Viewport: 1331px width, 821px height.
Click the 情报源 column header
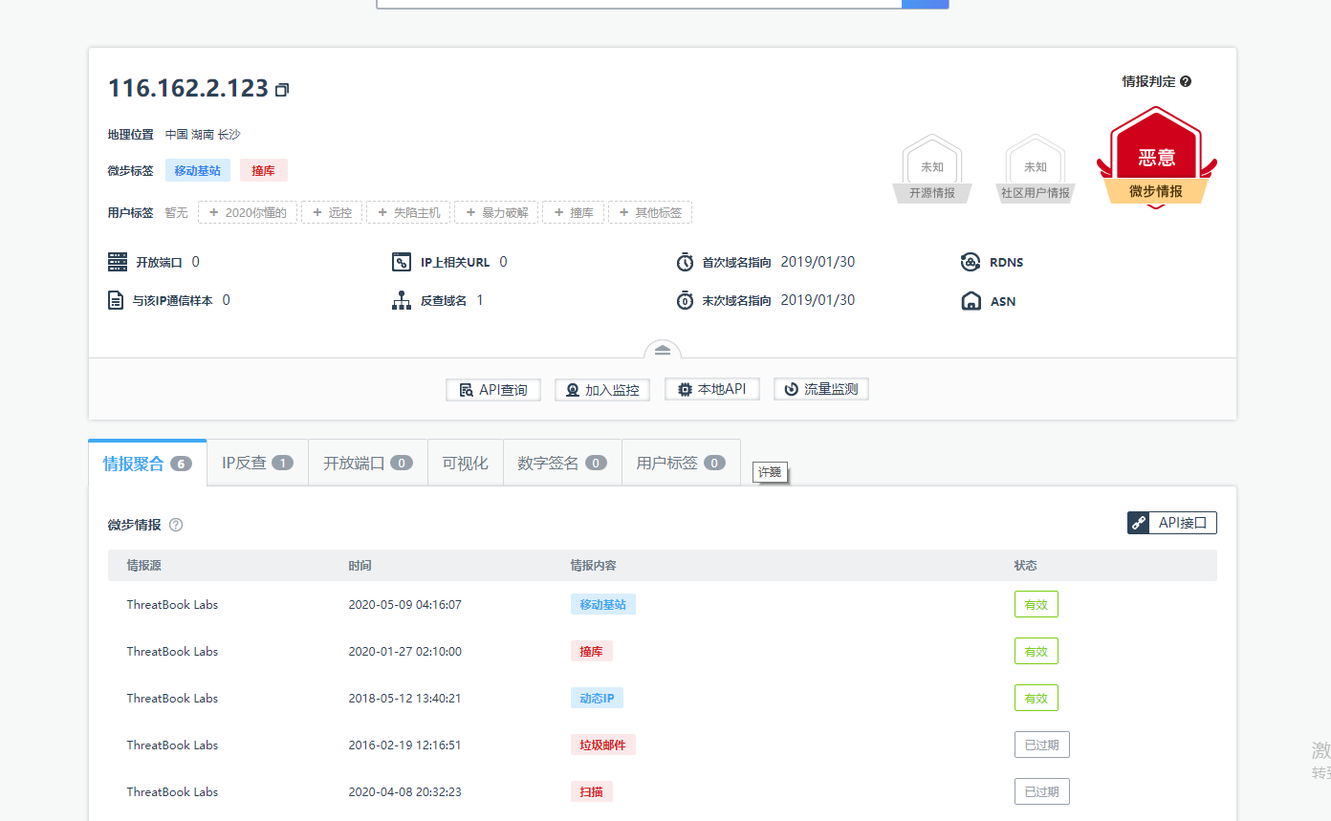[144, 566]
